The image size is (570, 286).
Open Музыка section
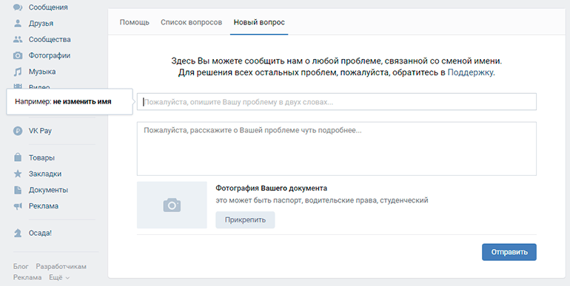click(x=42, y=72)
